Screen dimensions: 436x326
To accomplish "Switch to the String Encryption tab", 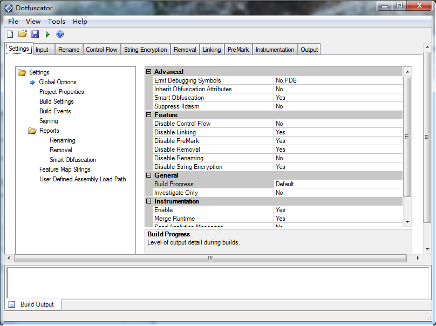I will click(145, 49).
